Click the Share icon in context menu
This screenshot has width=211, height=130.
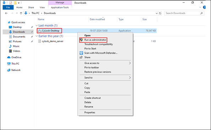point(81,57)
